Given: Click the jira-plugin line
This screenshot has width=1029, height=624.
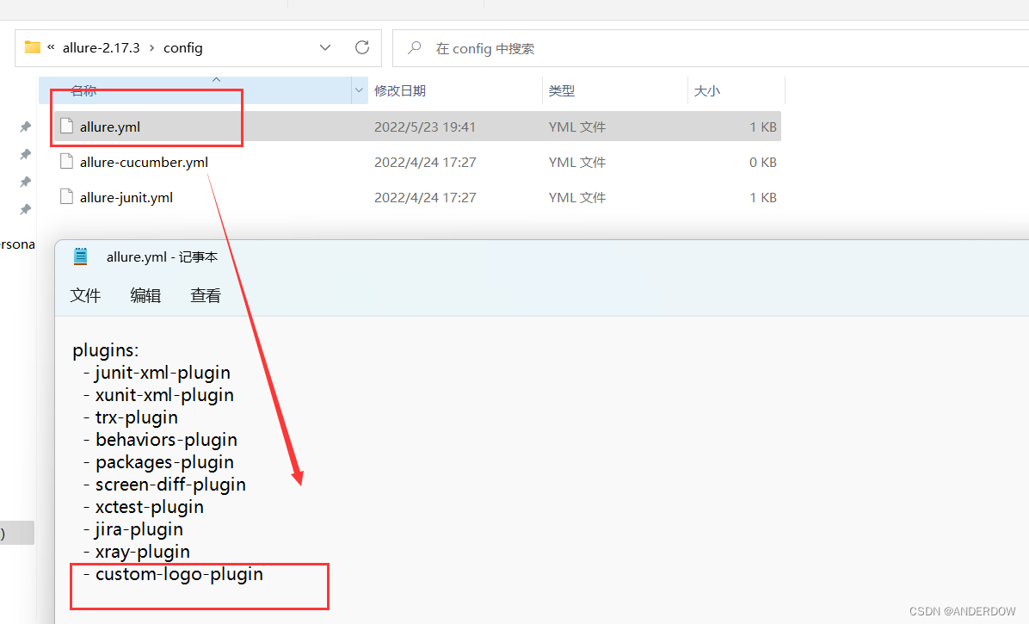Looking at the screenshot, I should 133,528.
